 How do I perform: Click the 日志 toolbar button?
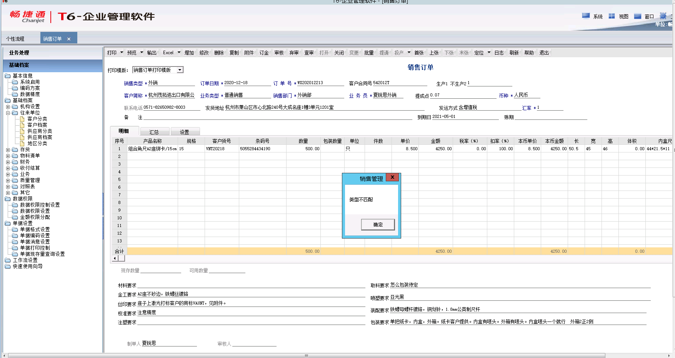499,53
